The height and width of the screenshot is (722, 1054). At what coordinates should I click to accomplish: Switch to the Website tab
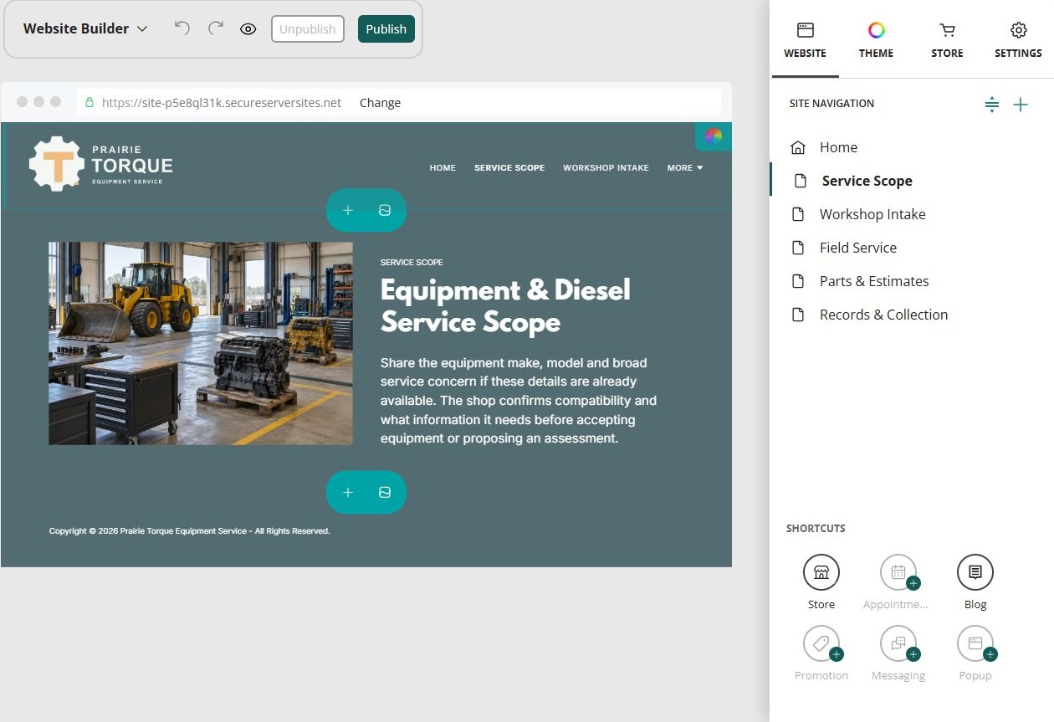tap(806, 40)
